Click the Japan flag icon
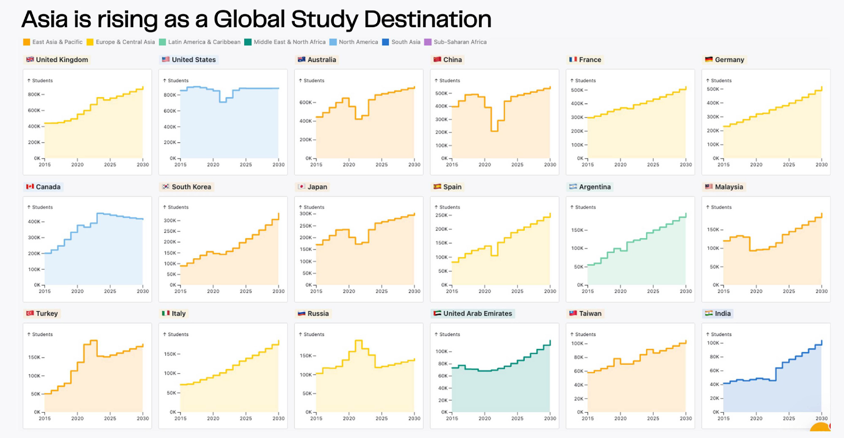The image size is (844, 438). point(301,186)
